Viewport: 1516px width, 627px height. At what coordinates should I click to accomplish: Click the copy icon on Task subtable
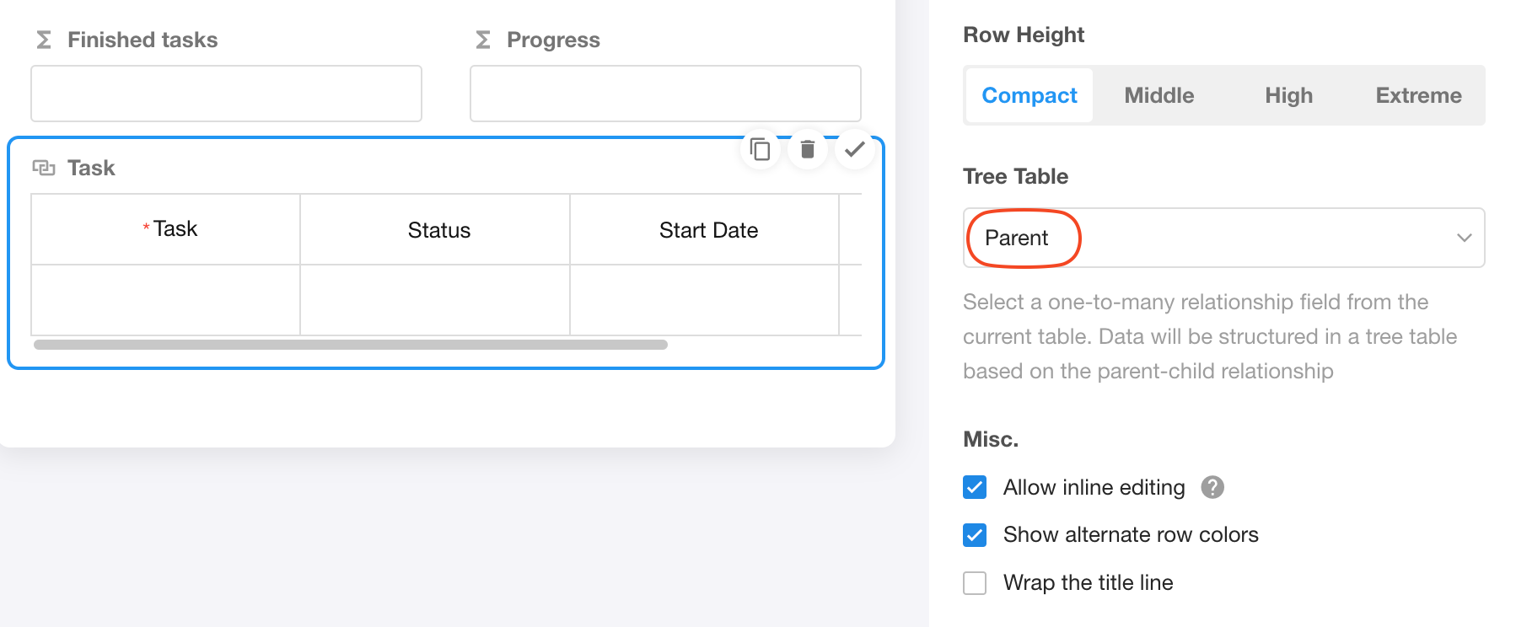(760, 150)
